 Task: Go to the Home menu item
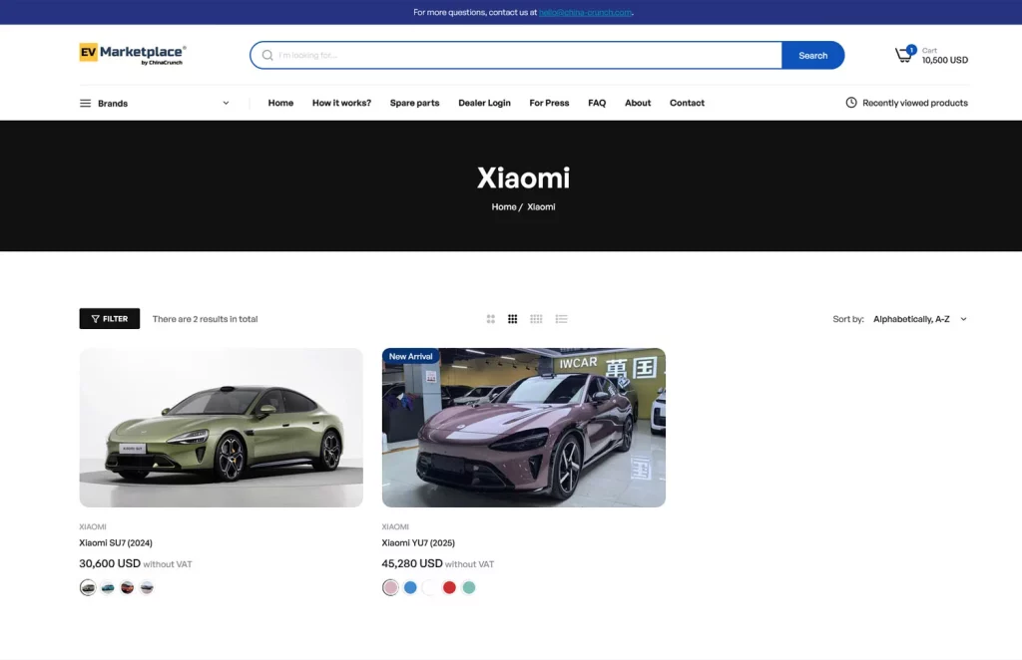pyautogui.click(x=280, y=103)
